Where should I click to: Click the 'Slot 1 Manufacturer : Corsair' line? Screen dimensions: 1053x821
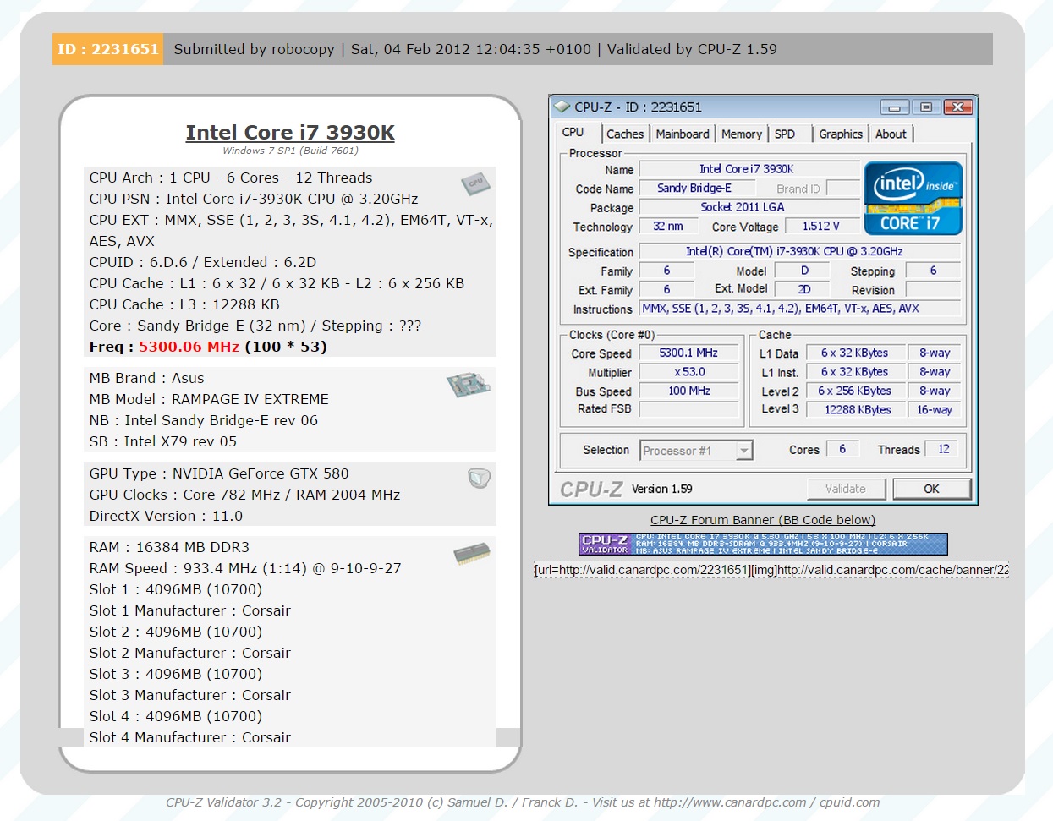pos(190,610)
